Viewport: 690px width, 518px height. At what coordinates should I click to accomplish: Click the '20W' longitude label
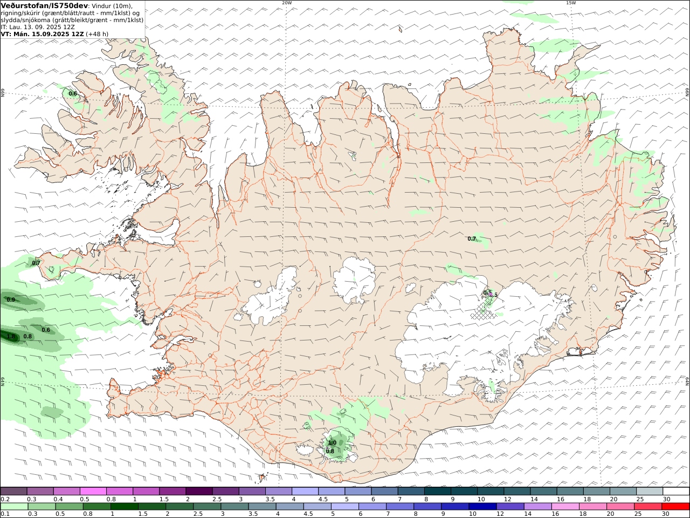pyautogui.click(x=286, y=3)
